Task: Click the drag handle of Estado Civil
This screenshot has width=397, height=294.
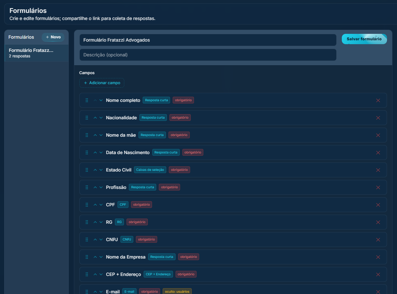Action: [x=87, y=170]
